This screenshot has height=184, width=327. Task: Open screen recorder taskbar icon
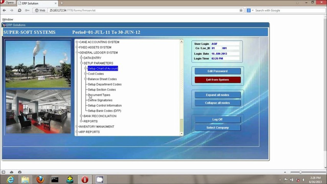click(x=100, y=180)
